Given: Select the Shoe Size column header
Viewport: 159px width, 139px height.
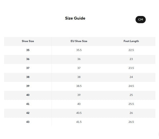Looking at the screenshot, I should click(28, 41).
